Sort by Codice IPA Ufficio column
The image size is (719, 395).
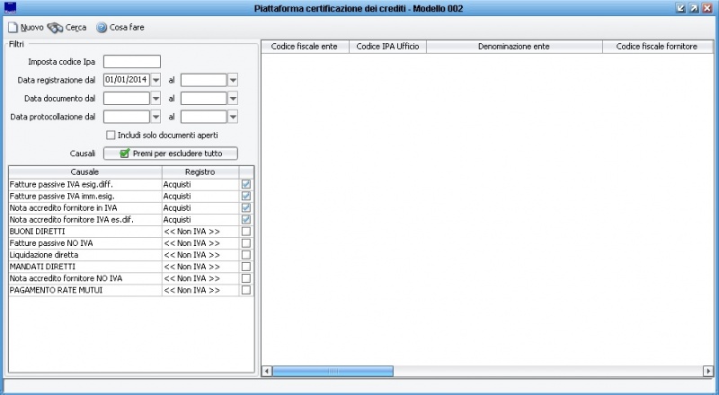click(388, 47)
